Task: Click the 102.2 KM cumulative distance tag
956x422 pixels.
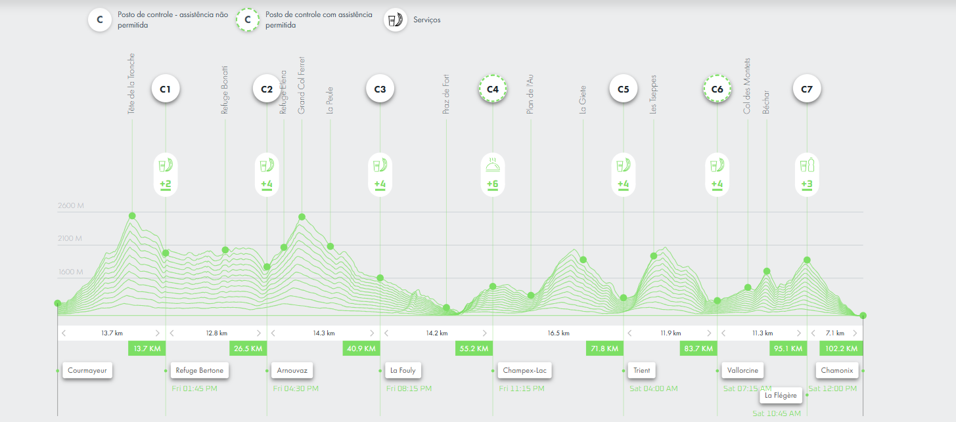Action: pos(841,348)
